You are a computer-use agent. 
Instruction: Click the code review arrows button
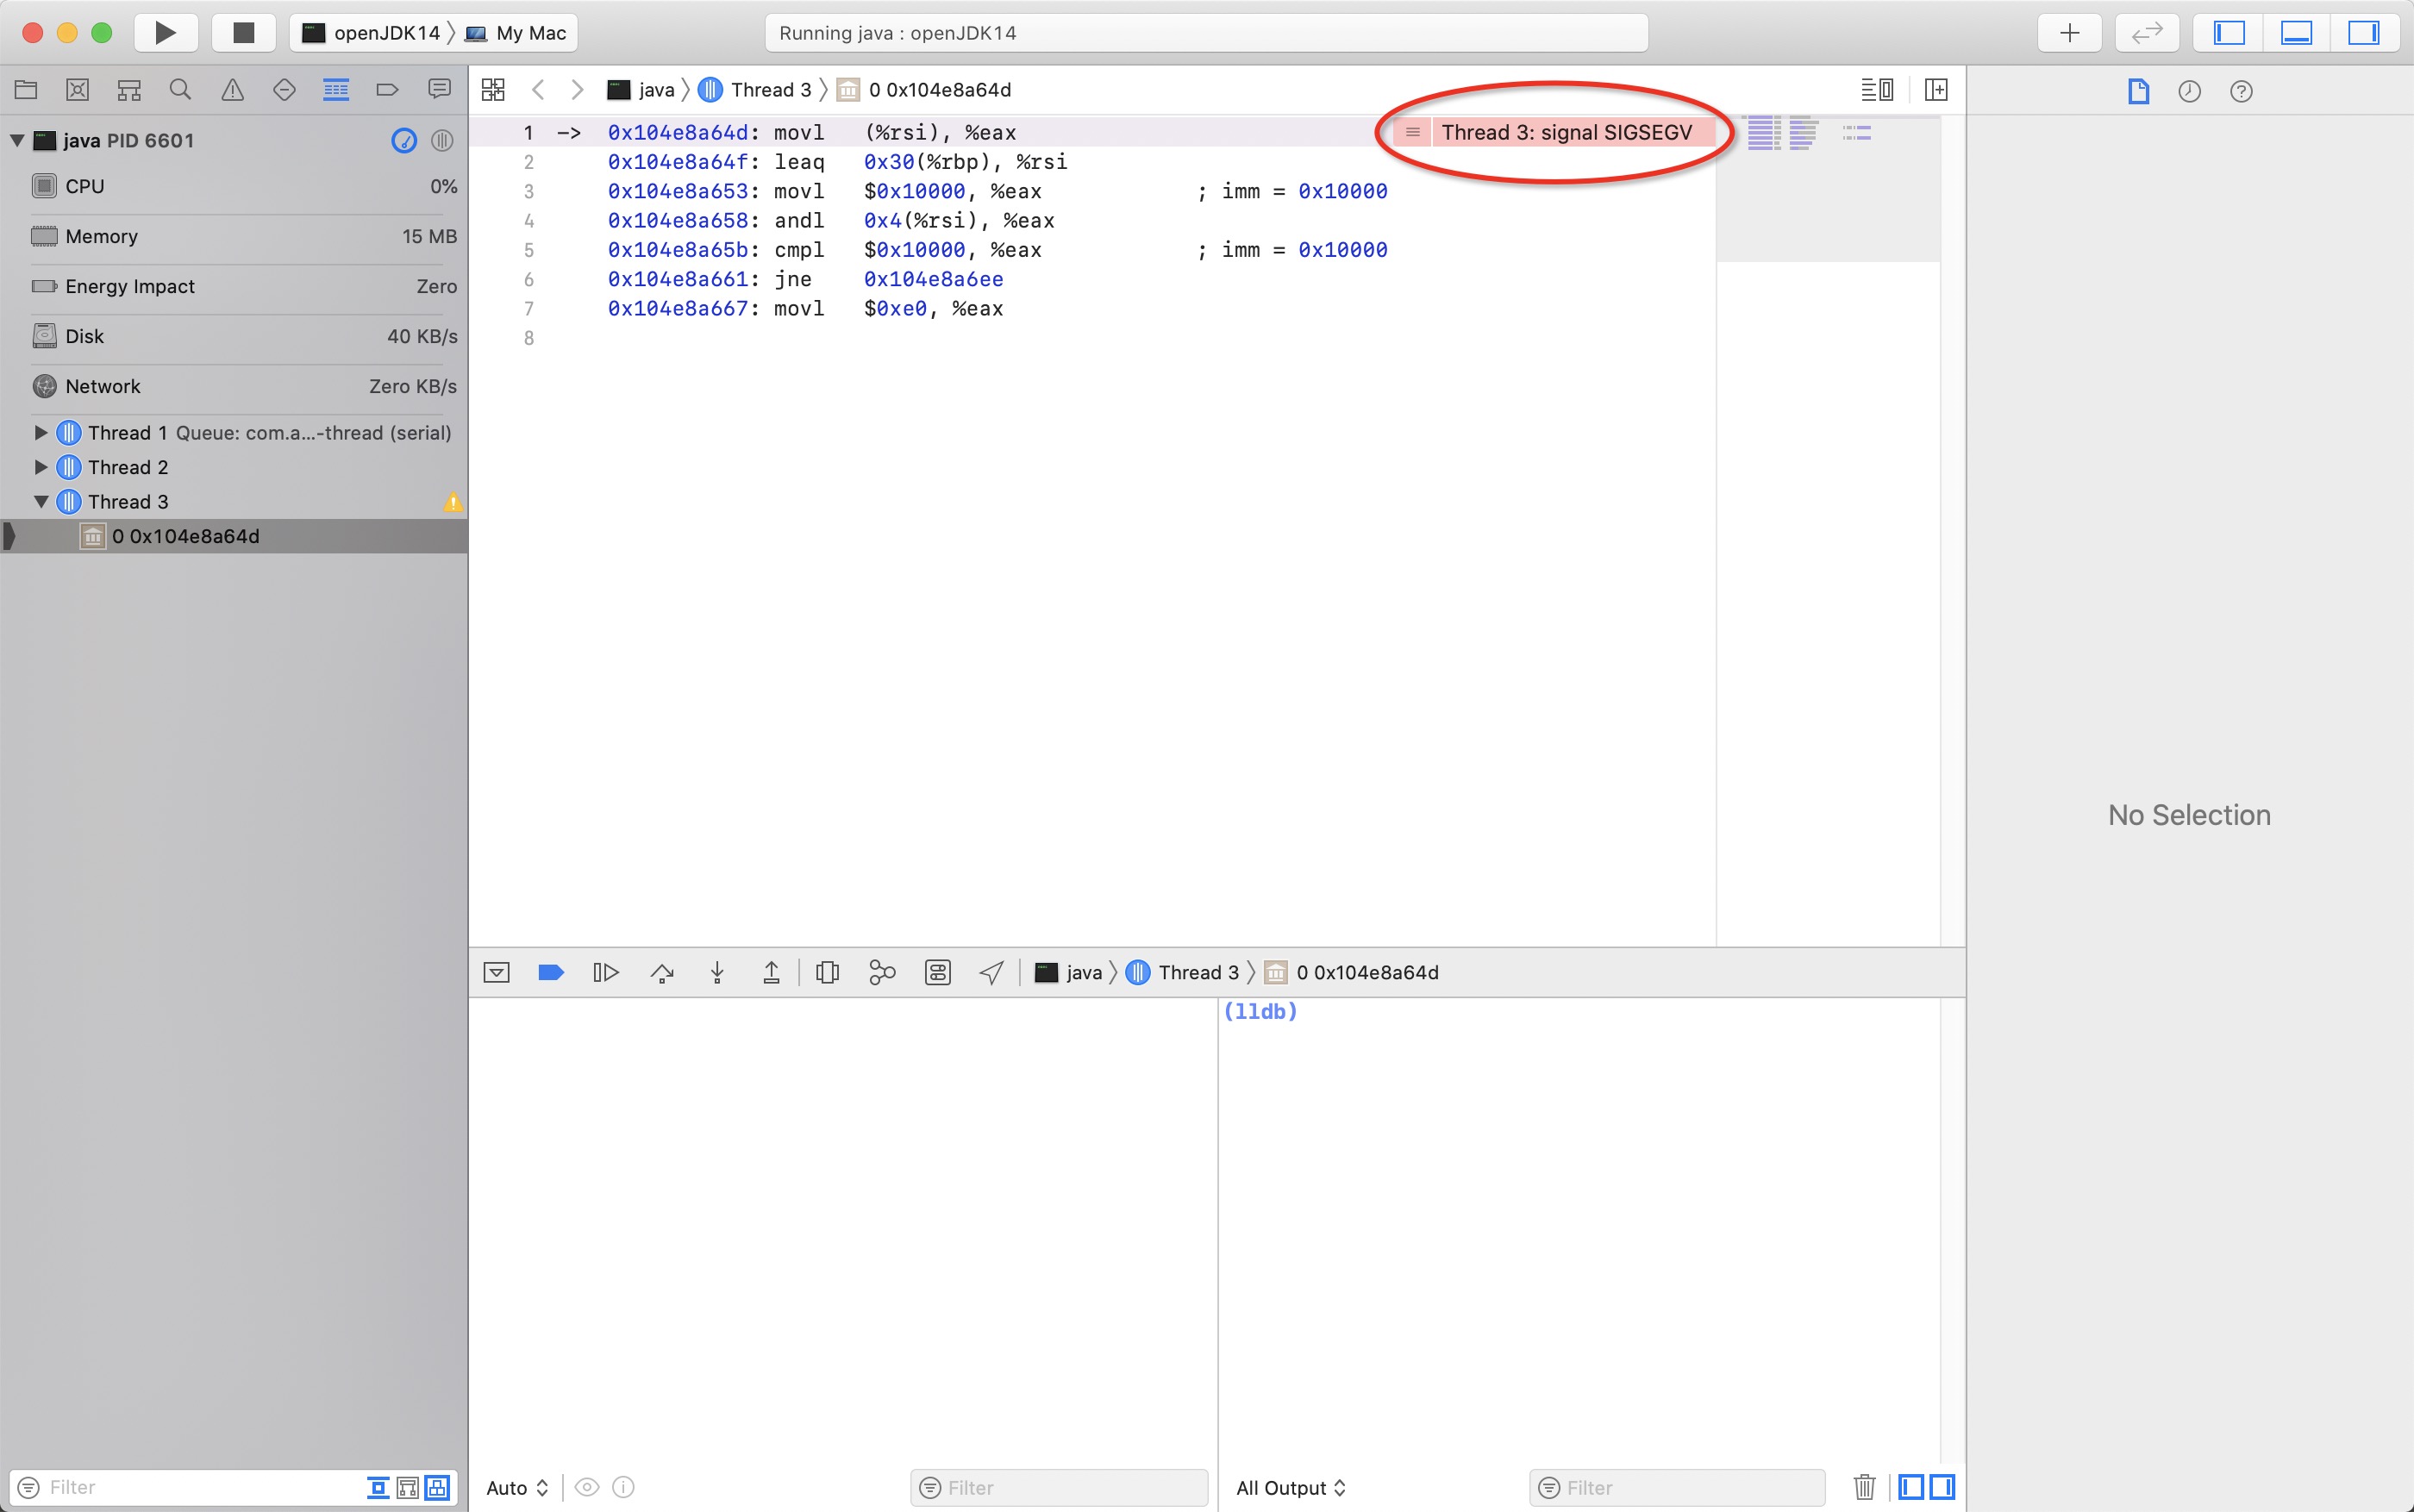click(x=2147, y=33)
